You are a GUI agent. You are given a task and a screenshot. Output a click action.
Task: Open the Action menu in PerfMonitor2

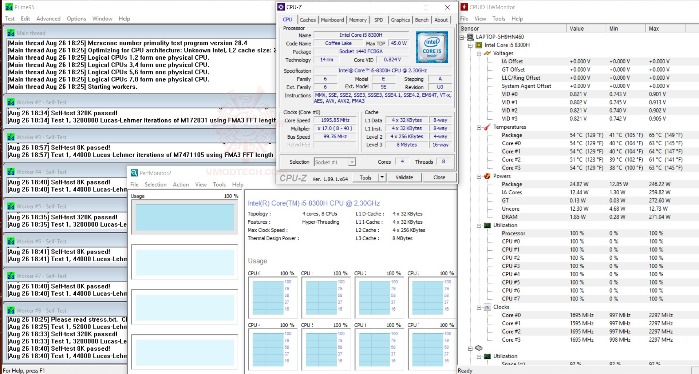181,184
